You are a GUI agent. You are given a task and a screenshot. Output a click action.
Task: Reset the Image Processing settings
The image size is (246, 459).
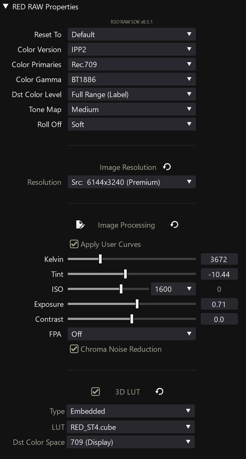[174, 225]
